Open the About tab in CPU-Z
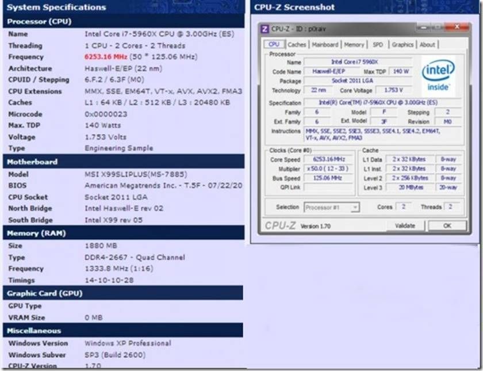 tap(426, 44)
